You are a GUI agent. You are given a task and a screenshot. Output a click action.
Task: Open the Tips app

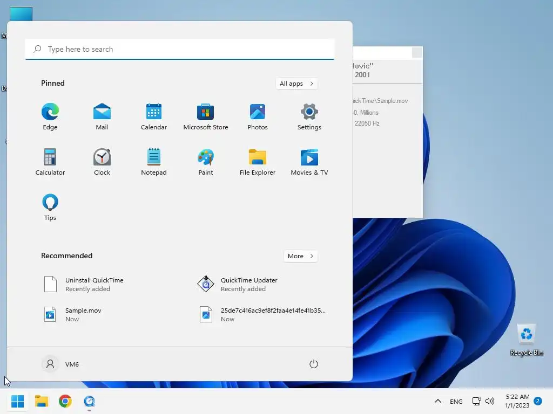point(50,208)
